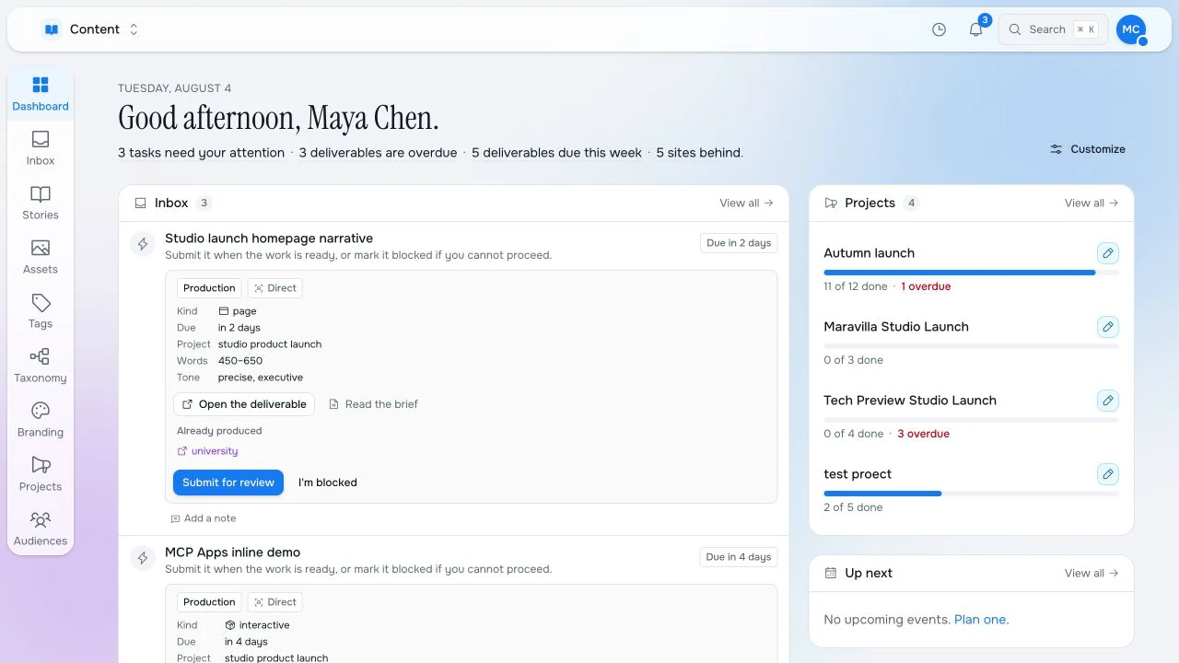Image resolution: width=1179 pixels, height=663 pixels.
Task: Click Read the brief
Action: [x=373, y=404]
